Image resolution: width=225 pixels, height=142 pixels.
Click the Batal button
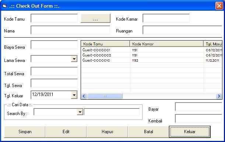pos(148,132)
